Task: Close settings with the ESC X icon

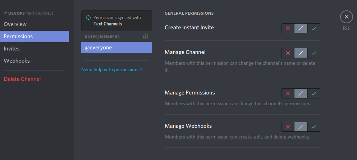Action: [x=346, y=17]
